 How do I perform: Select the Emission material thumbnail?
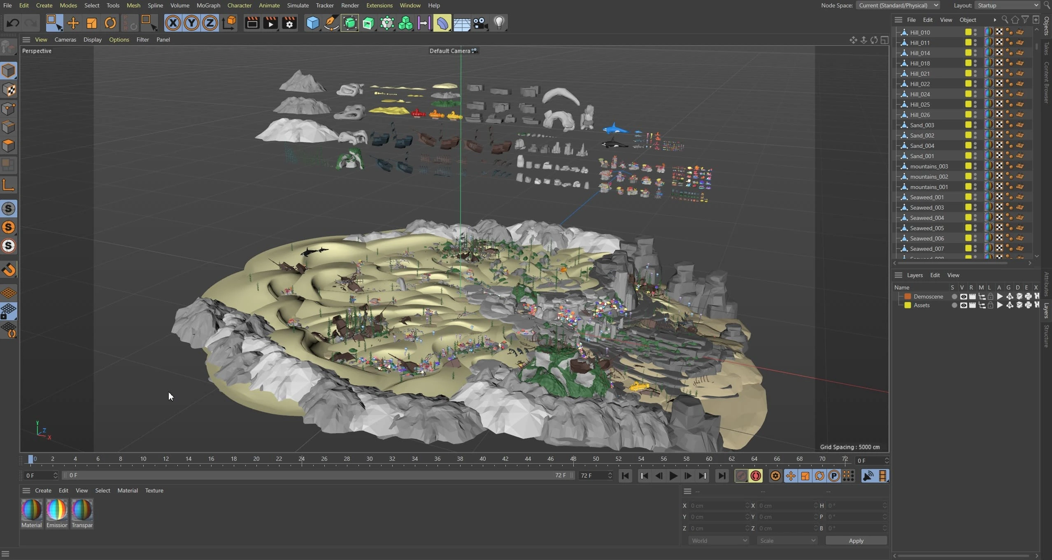[x=57, y=510]
